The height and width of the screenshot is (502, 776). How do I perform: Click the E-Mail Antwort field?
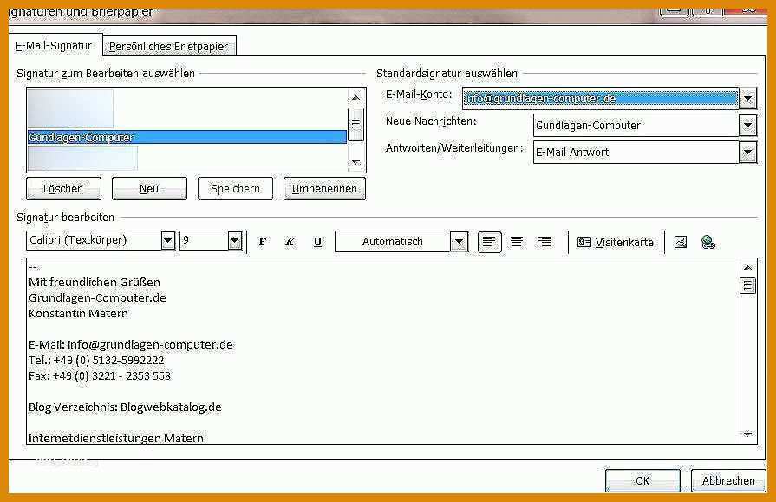636,152
